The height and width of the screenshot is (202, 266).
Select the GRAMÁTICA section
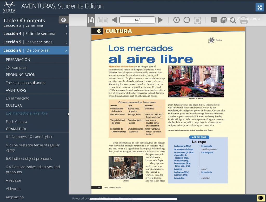coord(16,129)
